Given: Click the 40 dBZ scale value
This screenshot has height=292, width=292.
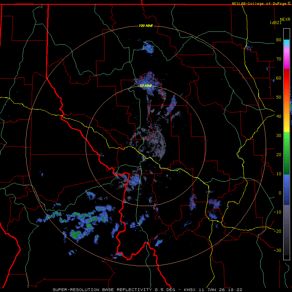Looking at the screenshot, I should 279,116.
